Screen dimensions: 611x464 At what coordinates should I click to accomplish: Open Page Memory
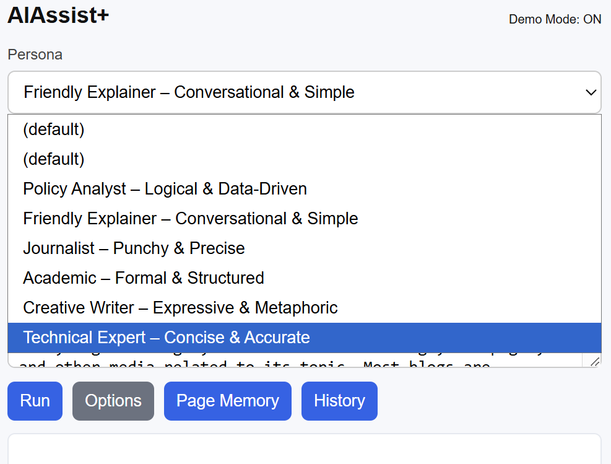(227, 401)
